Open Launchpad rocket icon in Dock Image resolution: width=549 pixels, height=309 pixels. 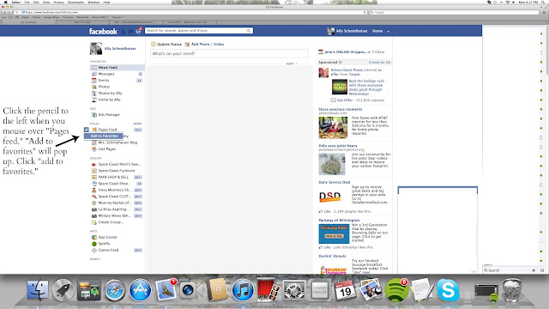[x=63, y=290]
